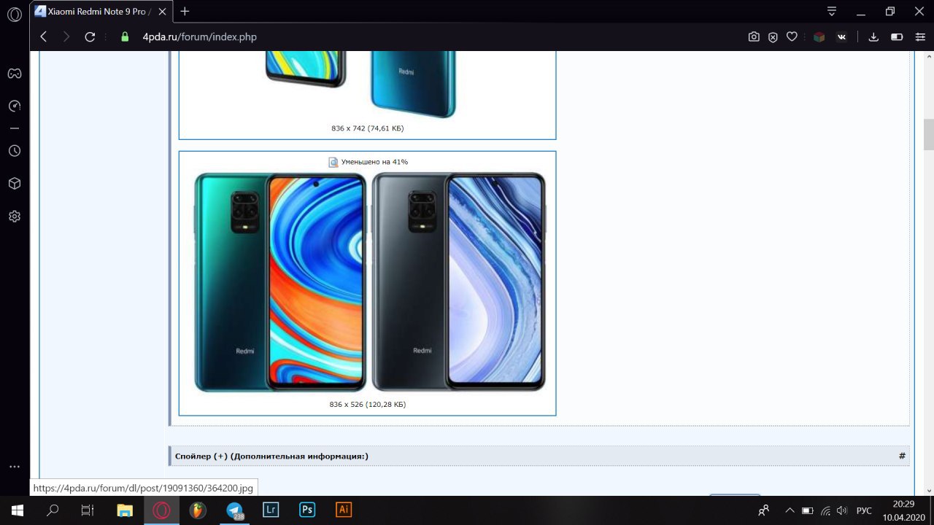
Task: Open Lightroom from taskbar
Action: (x=271, y=510)
